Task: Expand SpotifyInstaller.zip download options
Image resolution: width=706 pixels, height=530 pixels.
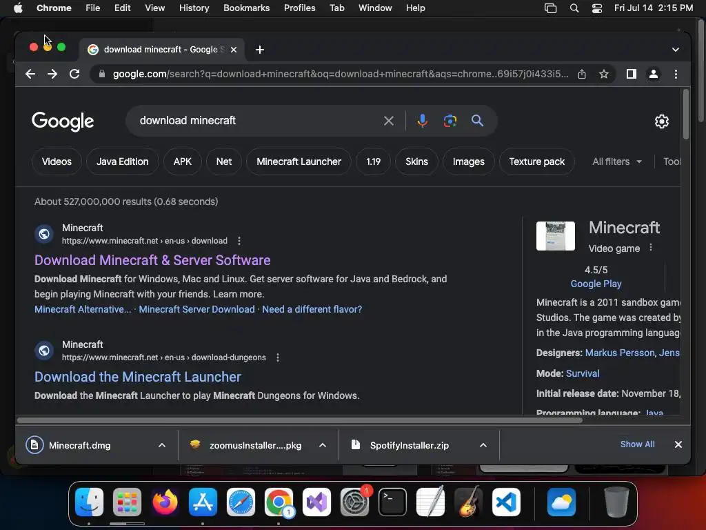Action: click(483, 445)
